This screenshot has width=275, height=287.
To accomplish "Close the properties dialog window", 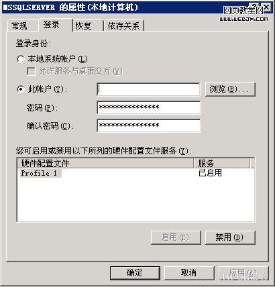I will (266, 7).
